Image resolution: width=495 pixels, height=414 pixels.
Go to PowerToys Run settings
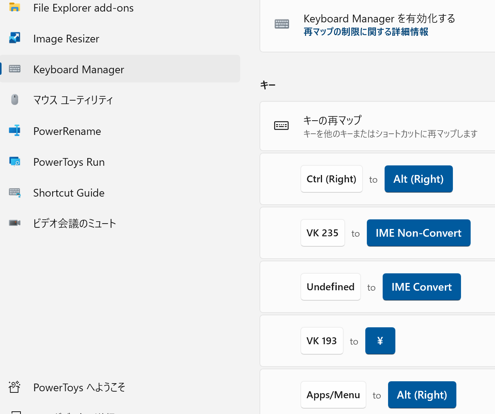pyautogui.click(x=69, y=162)
